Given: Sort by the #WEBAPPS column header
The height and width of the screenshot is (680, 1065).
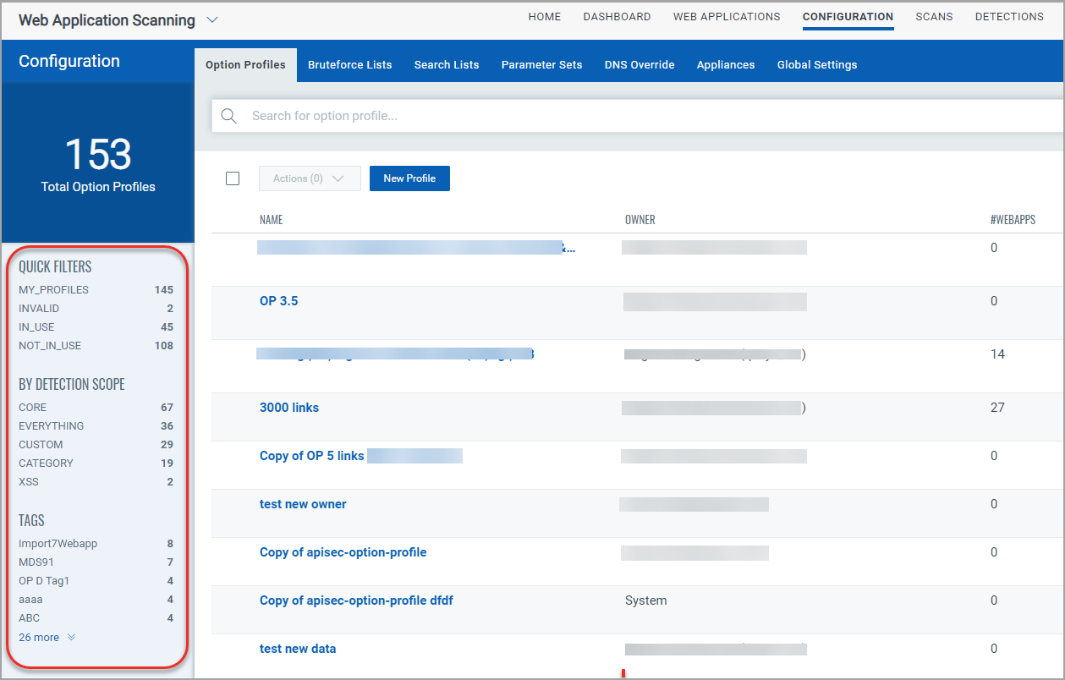Looking at the screenshot, I should pos(1013,220).
